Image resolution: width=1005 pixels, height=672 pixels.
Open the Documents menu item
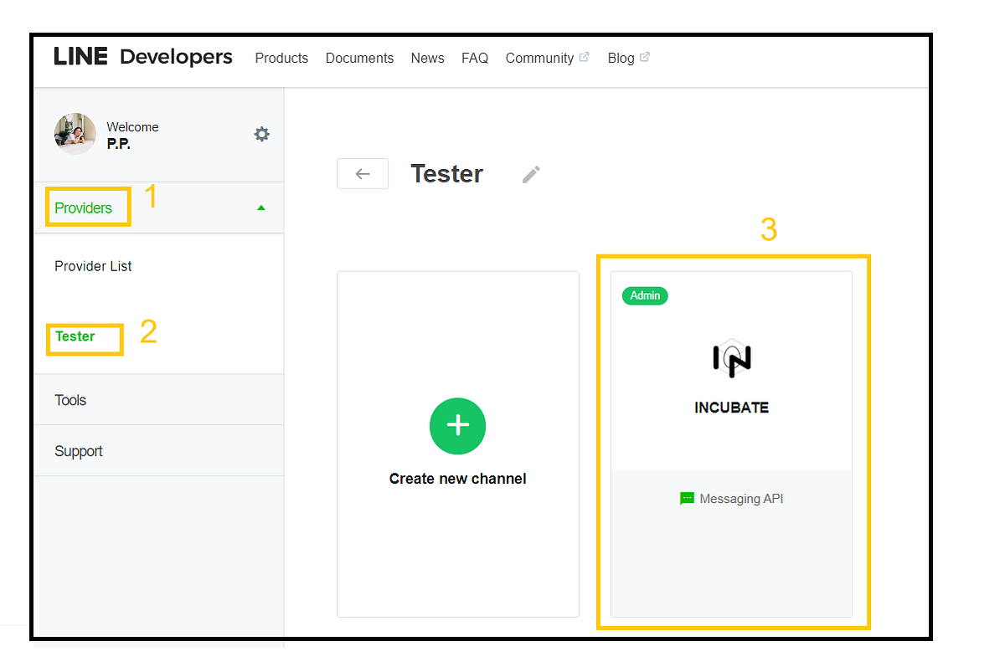point(359,58)
